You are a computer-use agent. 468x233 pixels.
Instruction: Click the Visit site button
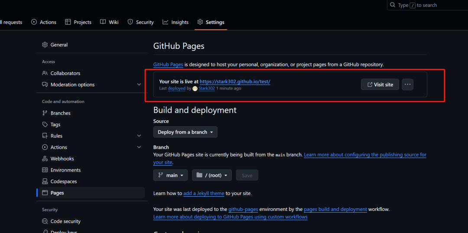tap(380, 84)
